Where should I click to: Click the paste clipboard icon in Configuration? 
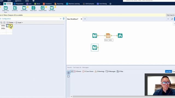[4, 23]
